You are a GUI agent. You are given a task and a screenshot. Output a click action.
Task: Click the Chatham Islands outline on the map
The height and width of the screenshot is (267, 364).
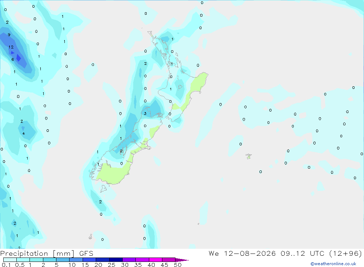pos(249,156)
